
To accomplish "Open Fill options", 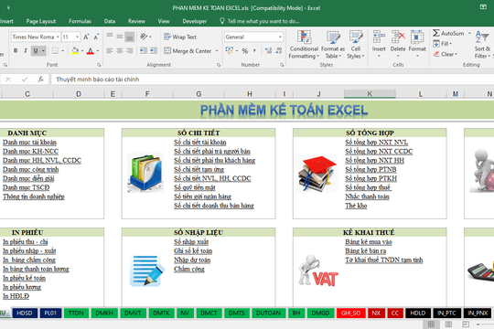I will click(443, 44).
